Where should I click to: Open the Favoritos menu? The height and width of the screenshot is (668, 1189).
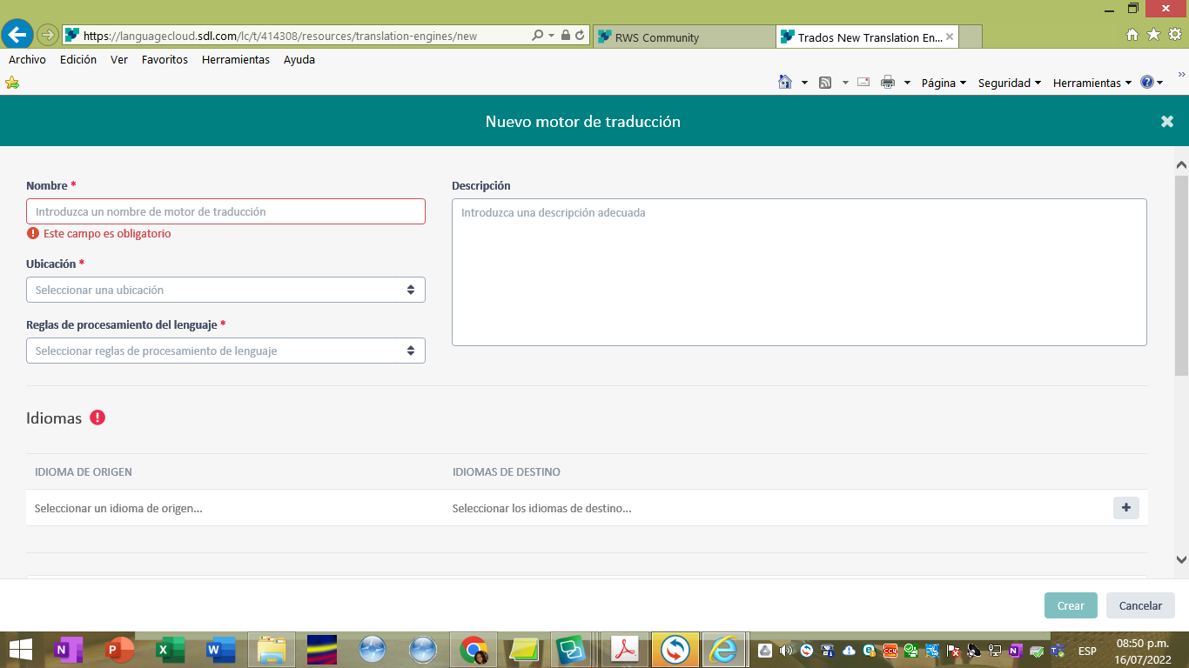click(x=165, y=60)
